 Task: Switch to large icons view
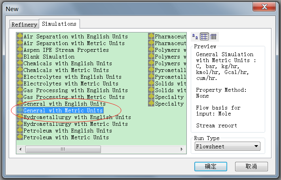tap(195, 37)
